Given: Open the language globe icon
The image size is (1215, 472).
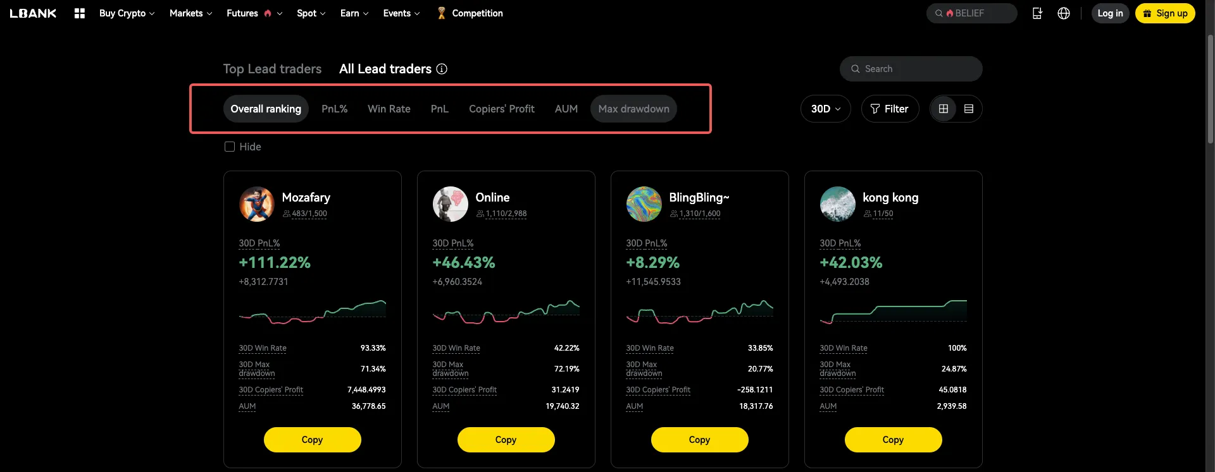Looking at the screenshot, I should (x=1064, y=13).
